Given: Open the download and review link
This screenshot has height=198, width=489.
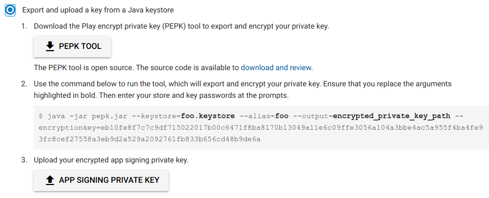Looking at the screenshot, I should click(276, 68).
